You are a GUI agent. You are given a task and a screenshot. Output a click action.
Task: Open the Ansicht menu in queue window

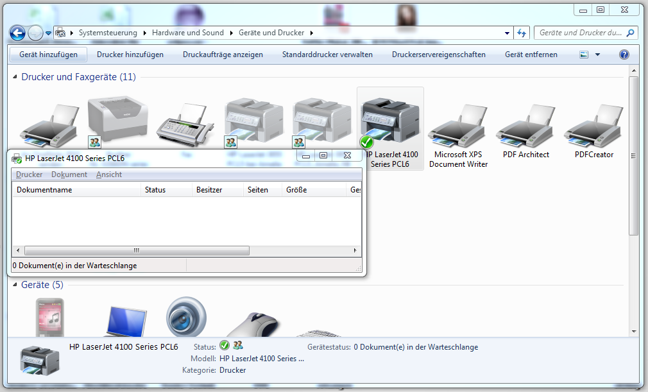(x=109, y=175)
